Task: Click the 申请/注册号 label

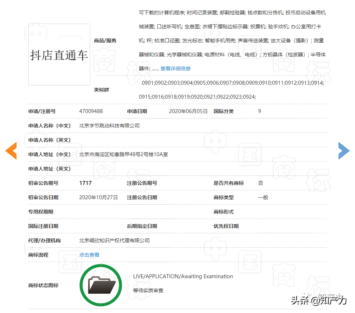Action: [42, 111]
